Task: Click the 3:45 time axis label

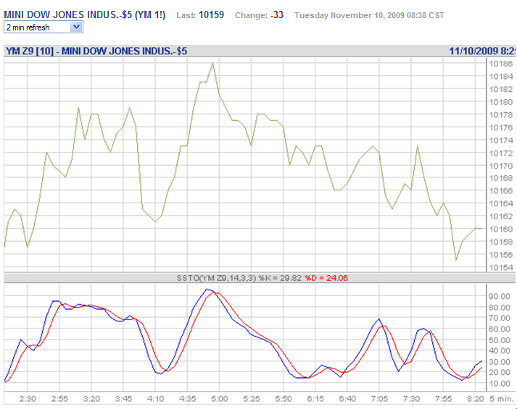Action: pos(123,399)
